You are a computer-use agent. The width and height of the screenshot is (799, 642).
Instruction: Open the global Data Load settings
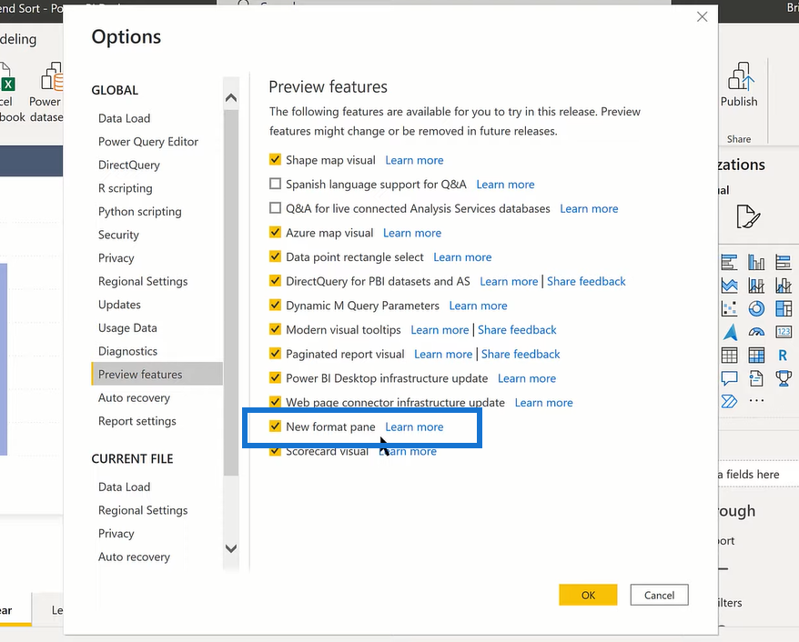125,118
